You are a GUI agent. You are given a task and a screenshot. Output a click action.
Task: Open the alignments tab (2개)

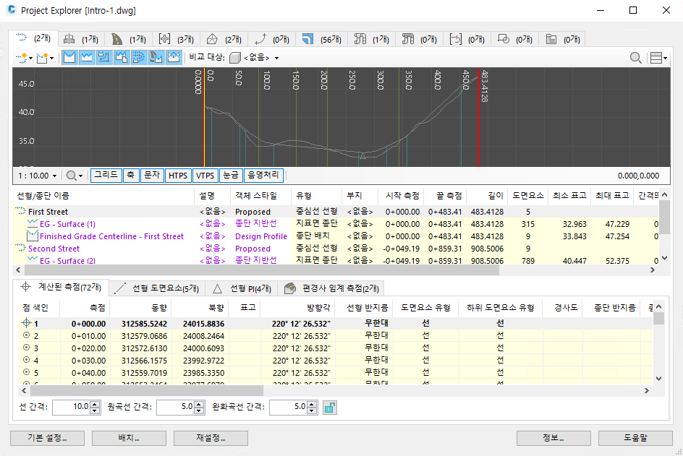pos(33,39)
